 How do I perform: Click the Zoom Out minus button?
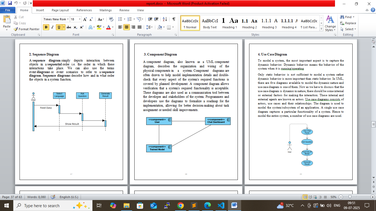point(341,197)
